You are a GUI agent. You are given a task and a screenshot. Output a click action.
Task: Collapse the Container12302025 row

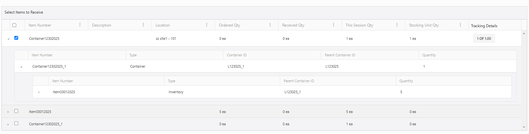tap(8, 39)
